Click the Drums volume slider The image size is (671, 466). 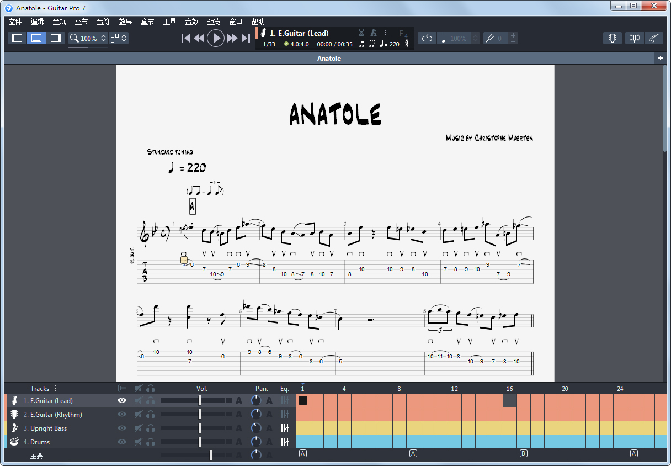(x=200, y=442)
